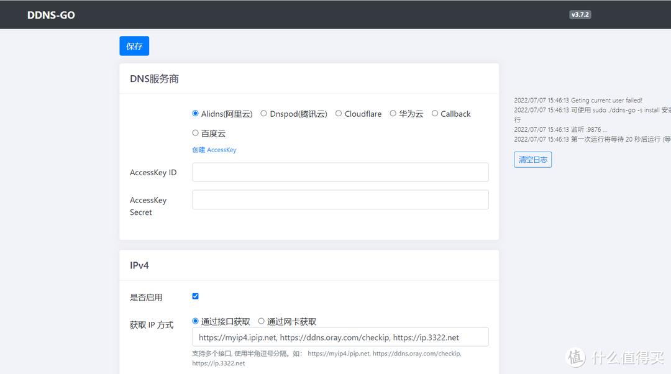Click the DDNS-GO brand title
Image resolution: width=671 pixels, height=374 pixels.
click(51, 15)
